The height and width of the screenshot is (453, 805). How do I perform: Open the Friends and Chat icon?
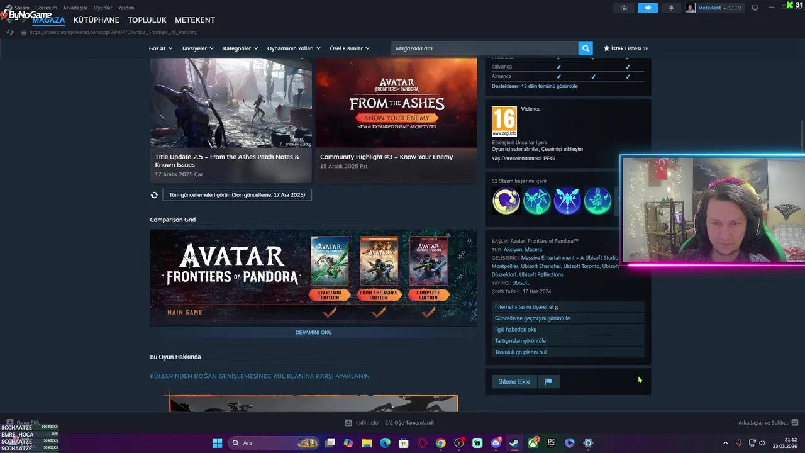795,423
